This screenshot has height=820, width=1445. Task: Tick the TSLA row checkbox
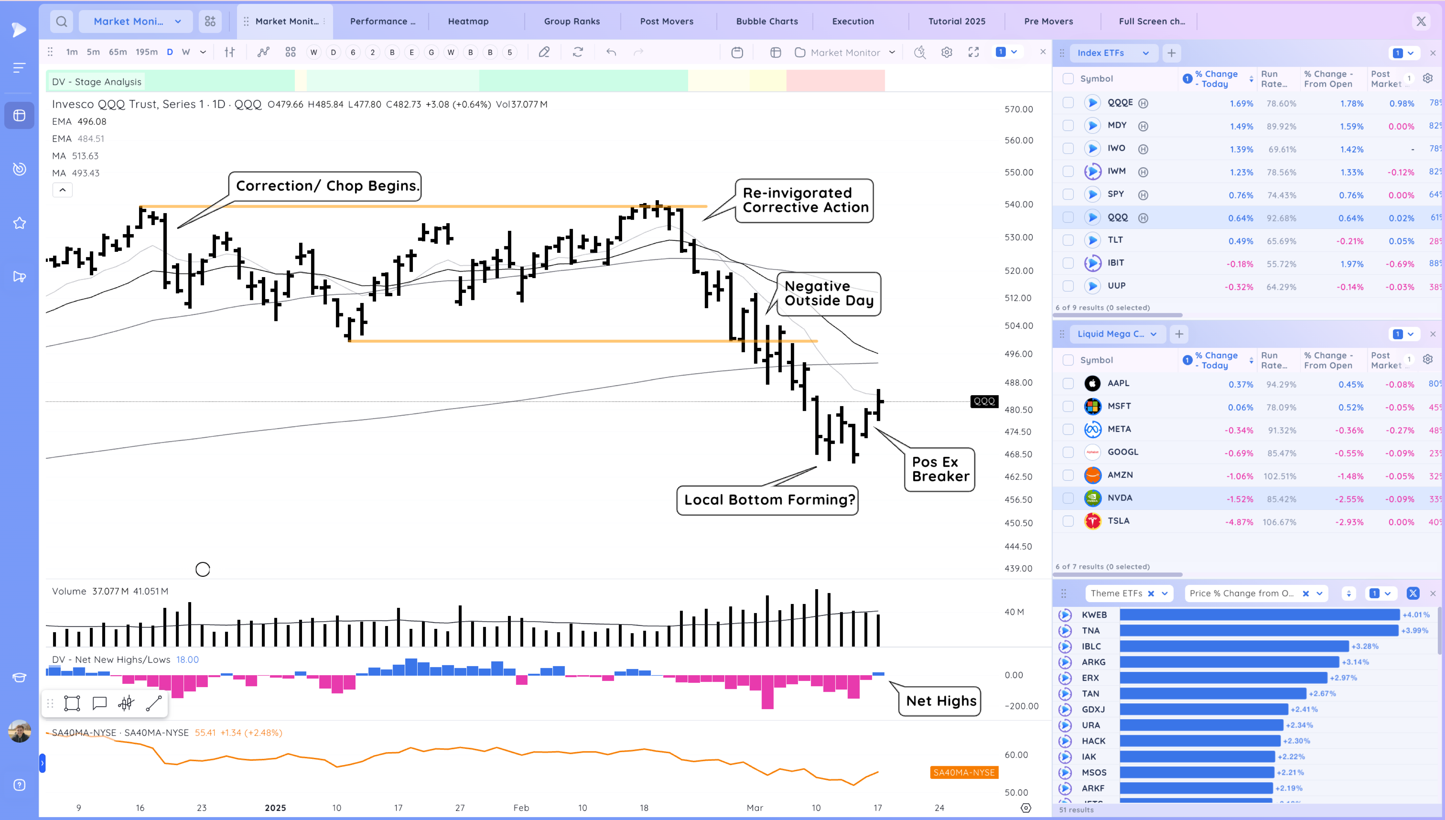1068,521
